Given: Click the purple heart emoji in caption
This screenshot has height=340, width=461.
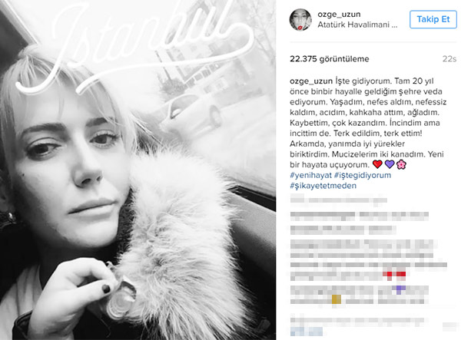Looking at the screenshot, I should (x=390, y=164).
